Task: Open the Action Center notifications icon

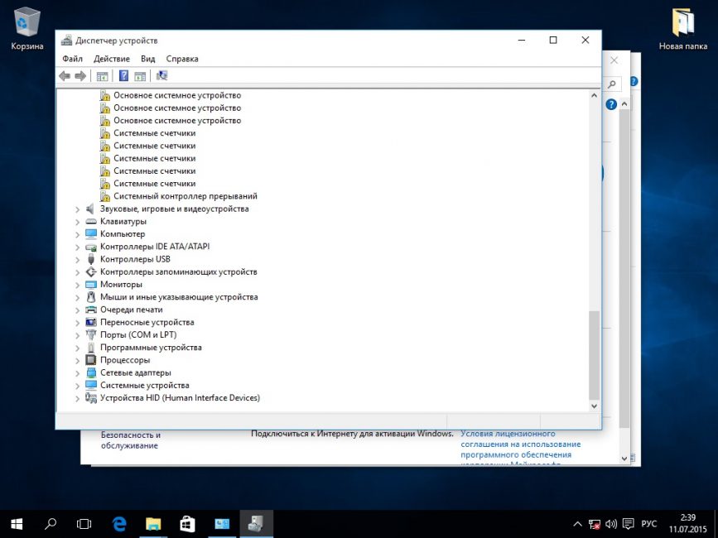Action: click(x=629, y=524)
